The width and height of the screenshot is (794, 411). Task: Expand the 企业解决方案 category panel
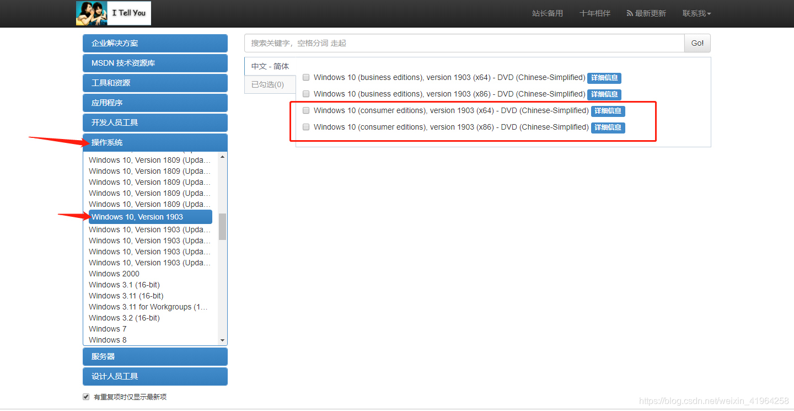[155, 43]
